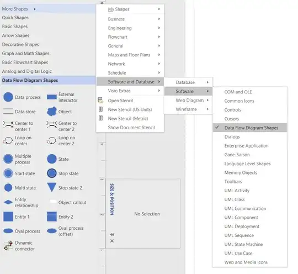Screen dimensions: 298x274
Task: Expand the Database submenu
Action: click(188, 82)
